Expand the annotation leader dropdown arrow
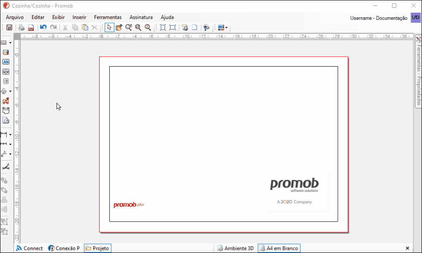422x253 pixels. click(x=10, y=154)
